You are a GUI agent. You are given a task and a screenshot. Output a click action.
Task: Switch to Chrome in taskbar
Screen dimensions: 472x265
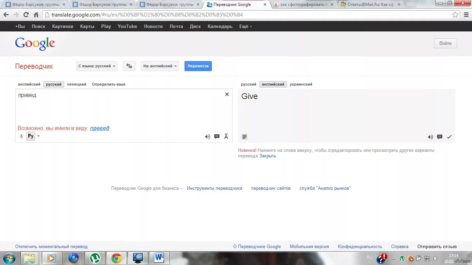point(116,258)
